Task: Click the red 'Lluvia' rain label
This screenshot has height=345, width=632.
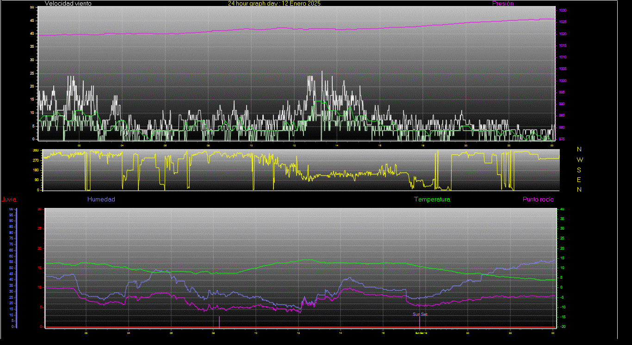Action: click(x=9, y=200)
